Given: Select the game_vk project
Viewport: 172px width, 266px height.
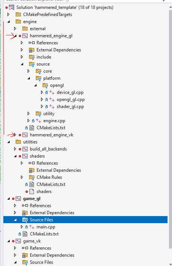Looking at the screenshot, I should click(32, 241).
